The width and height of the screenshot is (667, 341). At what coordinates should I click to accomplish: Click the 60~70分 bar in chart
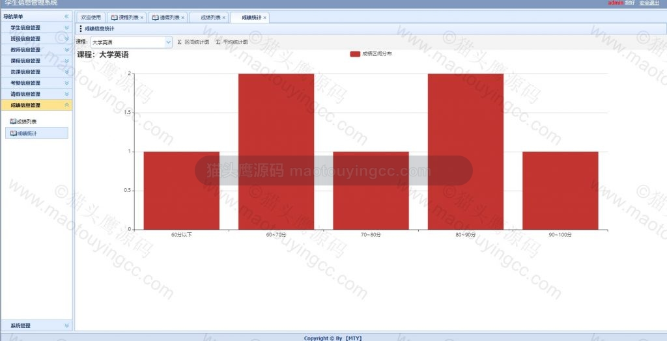click(276, 152)
